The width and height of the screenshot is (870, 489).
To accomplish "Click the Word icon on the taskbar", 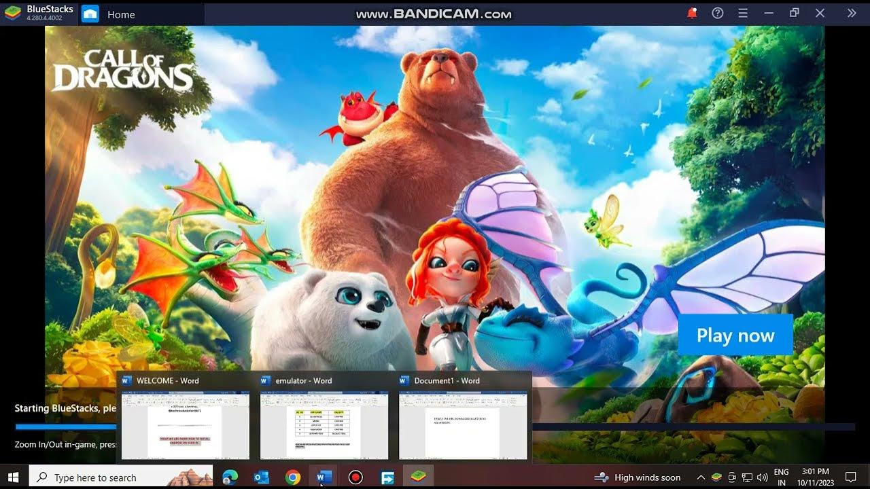I will tap(324, 477).
